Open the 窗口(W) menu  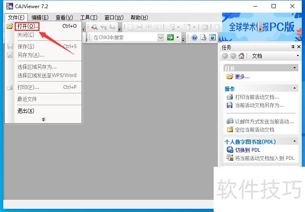click(114, 18)
